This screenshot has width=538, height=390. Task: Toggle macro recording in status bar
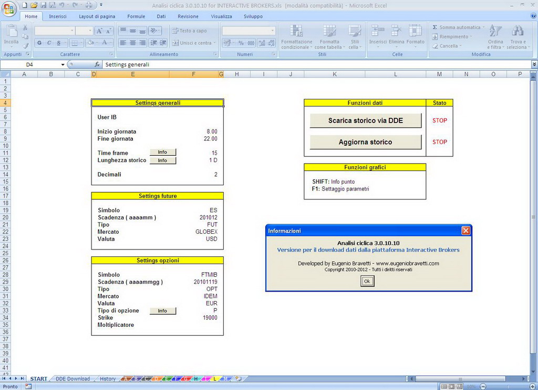[x=28, y=386]
